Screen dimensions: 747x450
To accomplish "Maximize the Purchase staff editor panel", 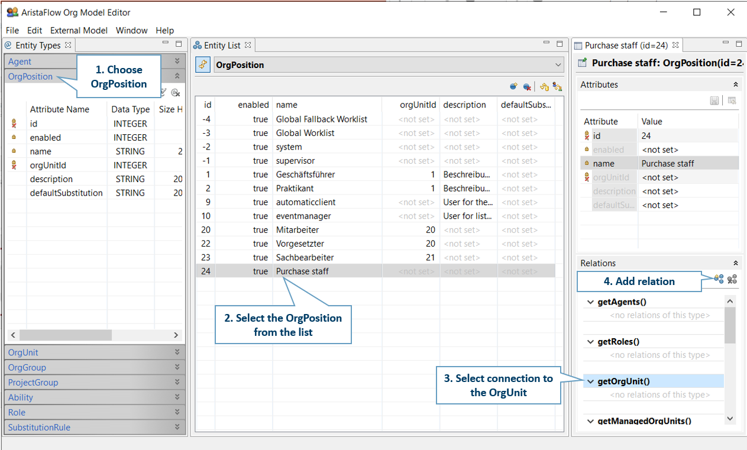I will coord(738,44).
